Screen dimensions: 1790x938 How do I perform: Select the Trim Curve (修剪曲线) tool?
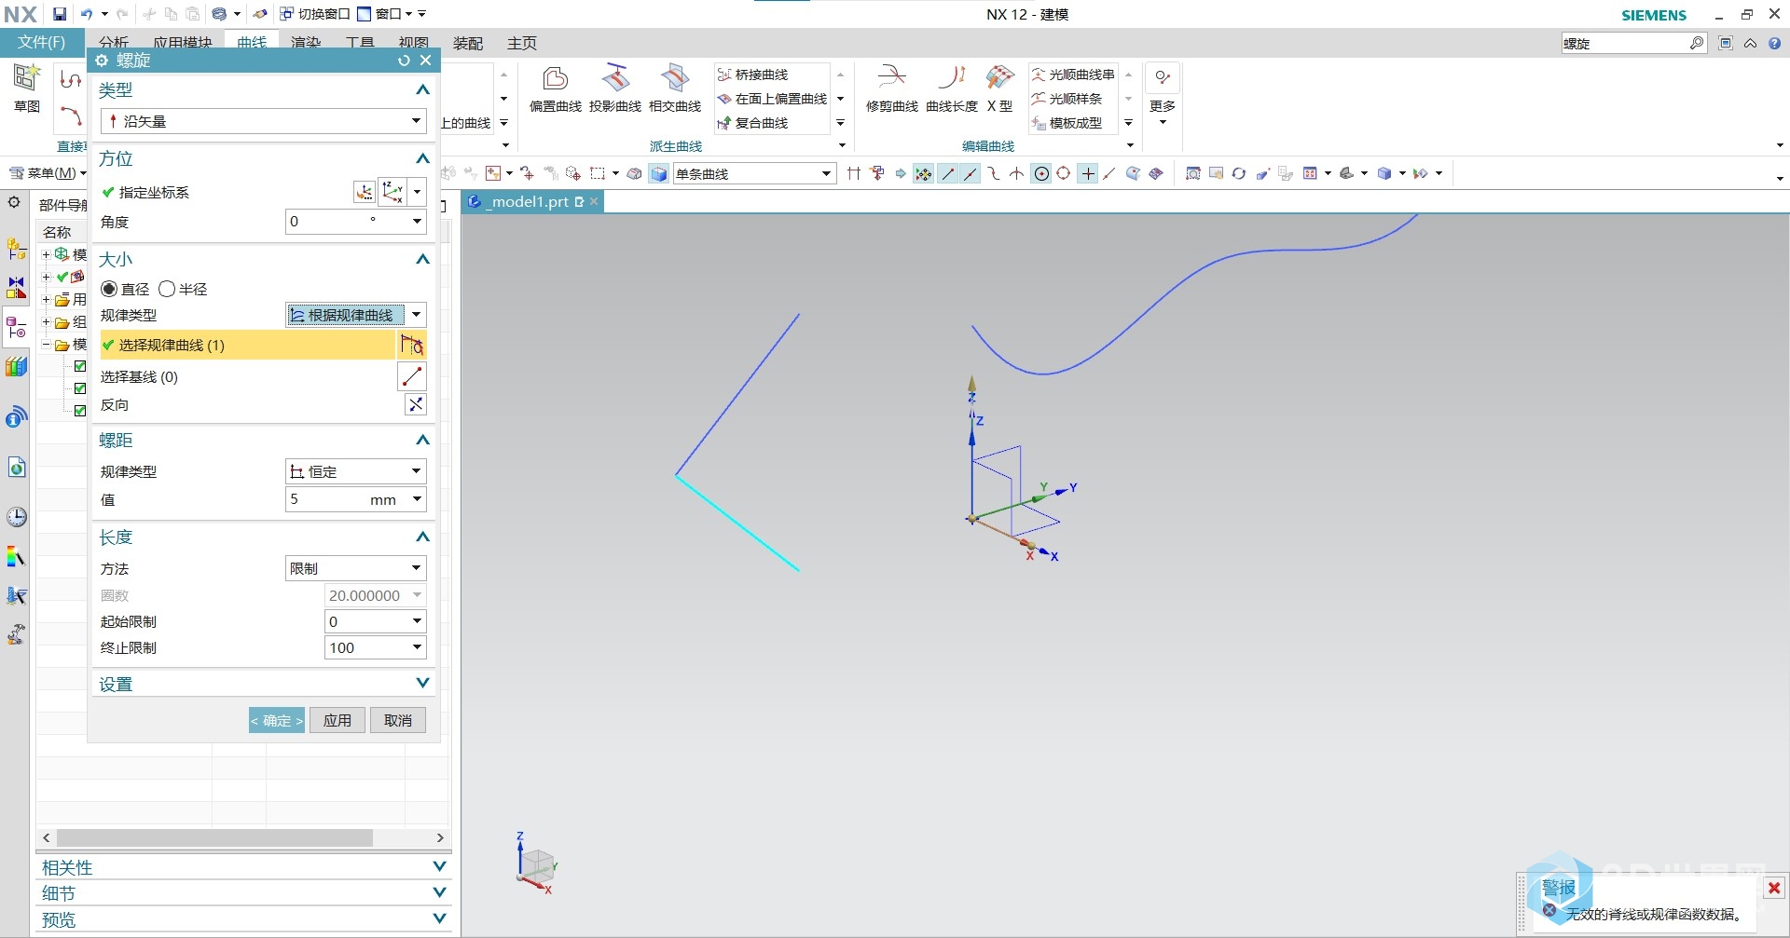(x=892, y=89)
